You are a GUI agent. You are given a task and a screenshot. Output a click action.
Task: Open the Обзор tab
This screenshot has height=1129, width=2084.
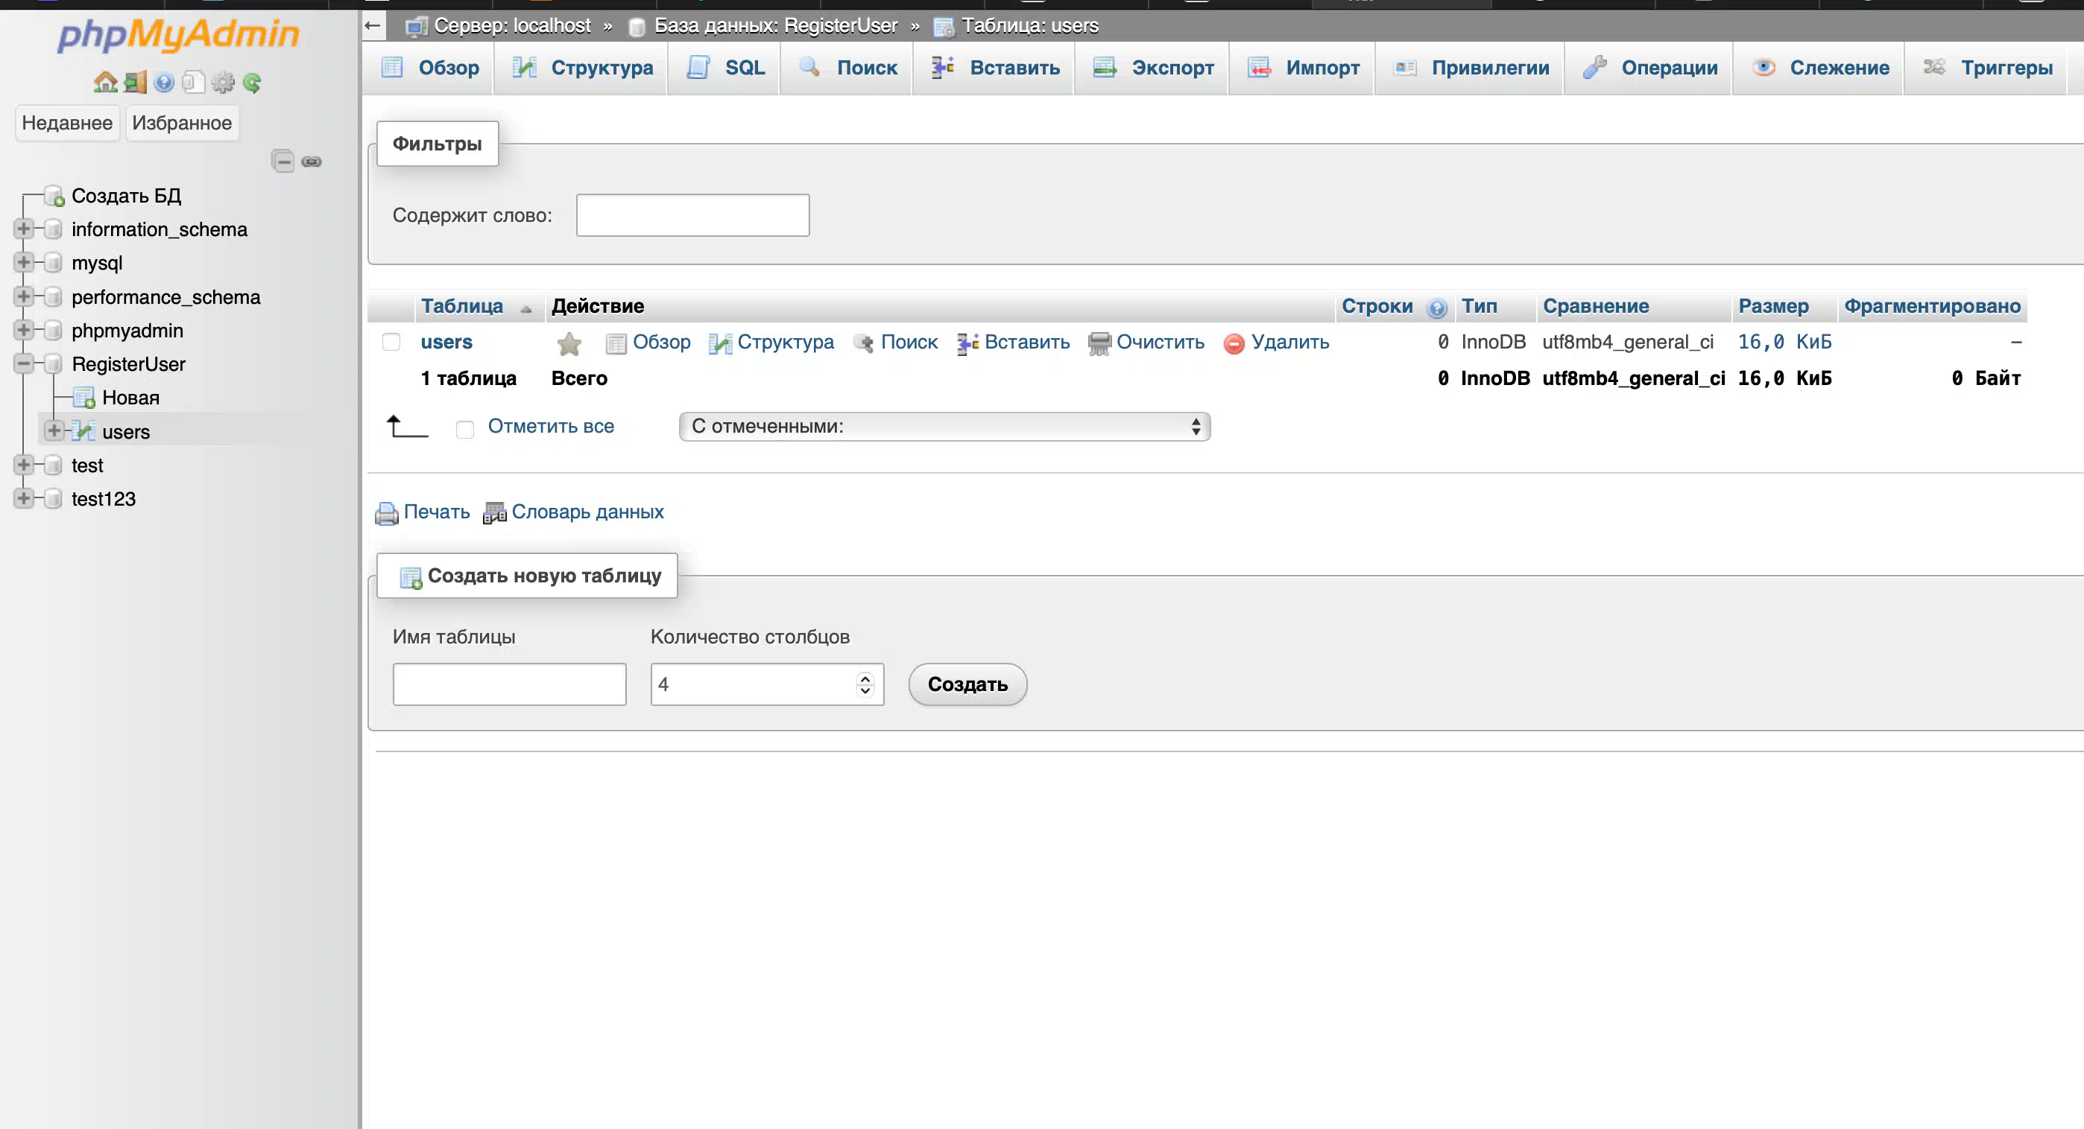point(429,68)
